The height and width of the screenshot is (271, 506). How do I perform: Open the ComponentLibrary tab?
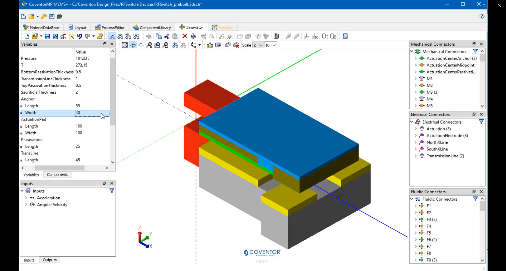[152, 27]
